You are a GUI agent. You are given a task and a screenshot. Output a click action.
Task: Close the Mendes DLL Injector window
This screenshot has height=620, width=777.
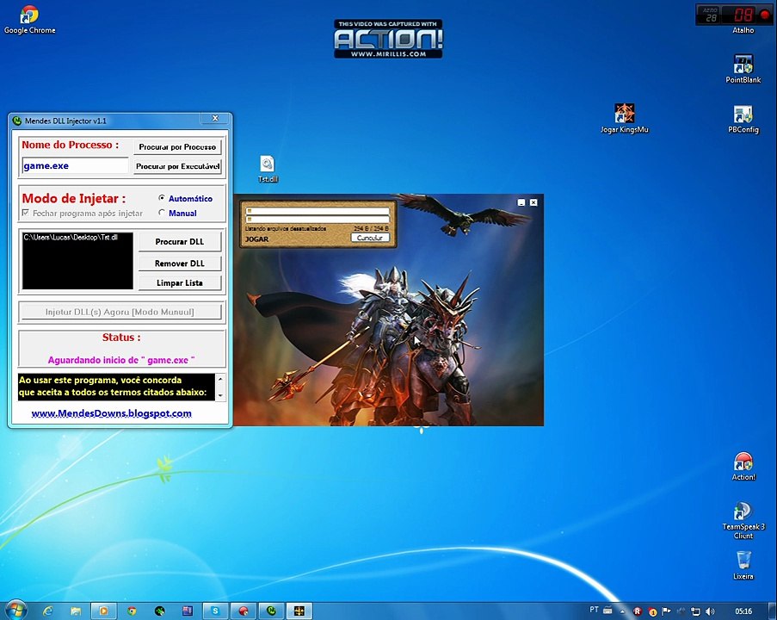tap(216, 118)
